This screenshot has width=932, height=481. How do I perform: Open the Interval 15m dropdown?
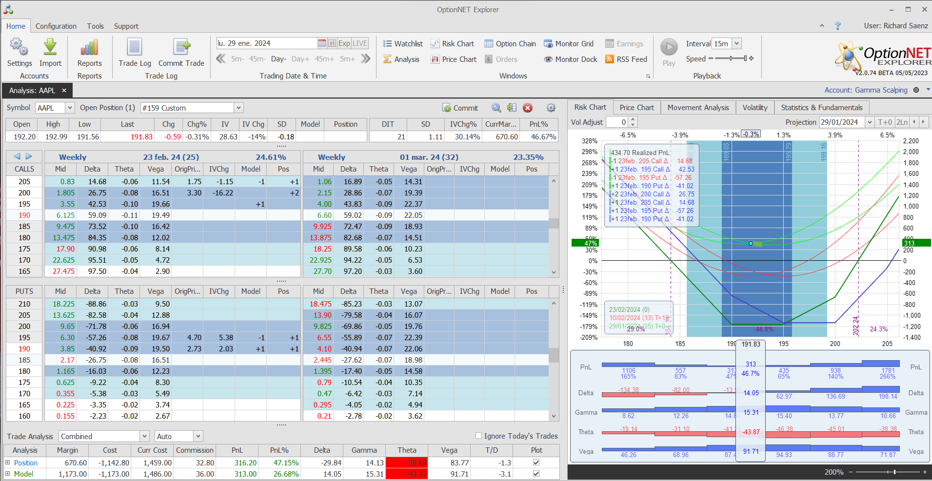736,43
